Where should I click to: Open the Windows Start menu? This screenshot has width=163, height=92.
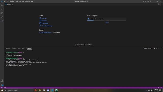coord(2,90)
